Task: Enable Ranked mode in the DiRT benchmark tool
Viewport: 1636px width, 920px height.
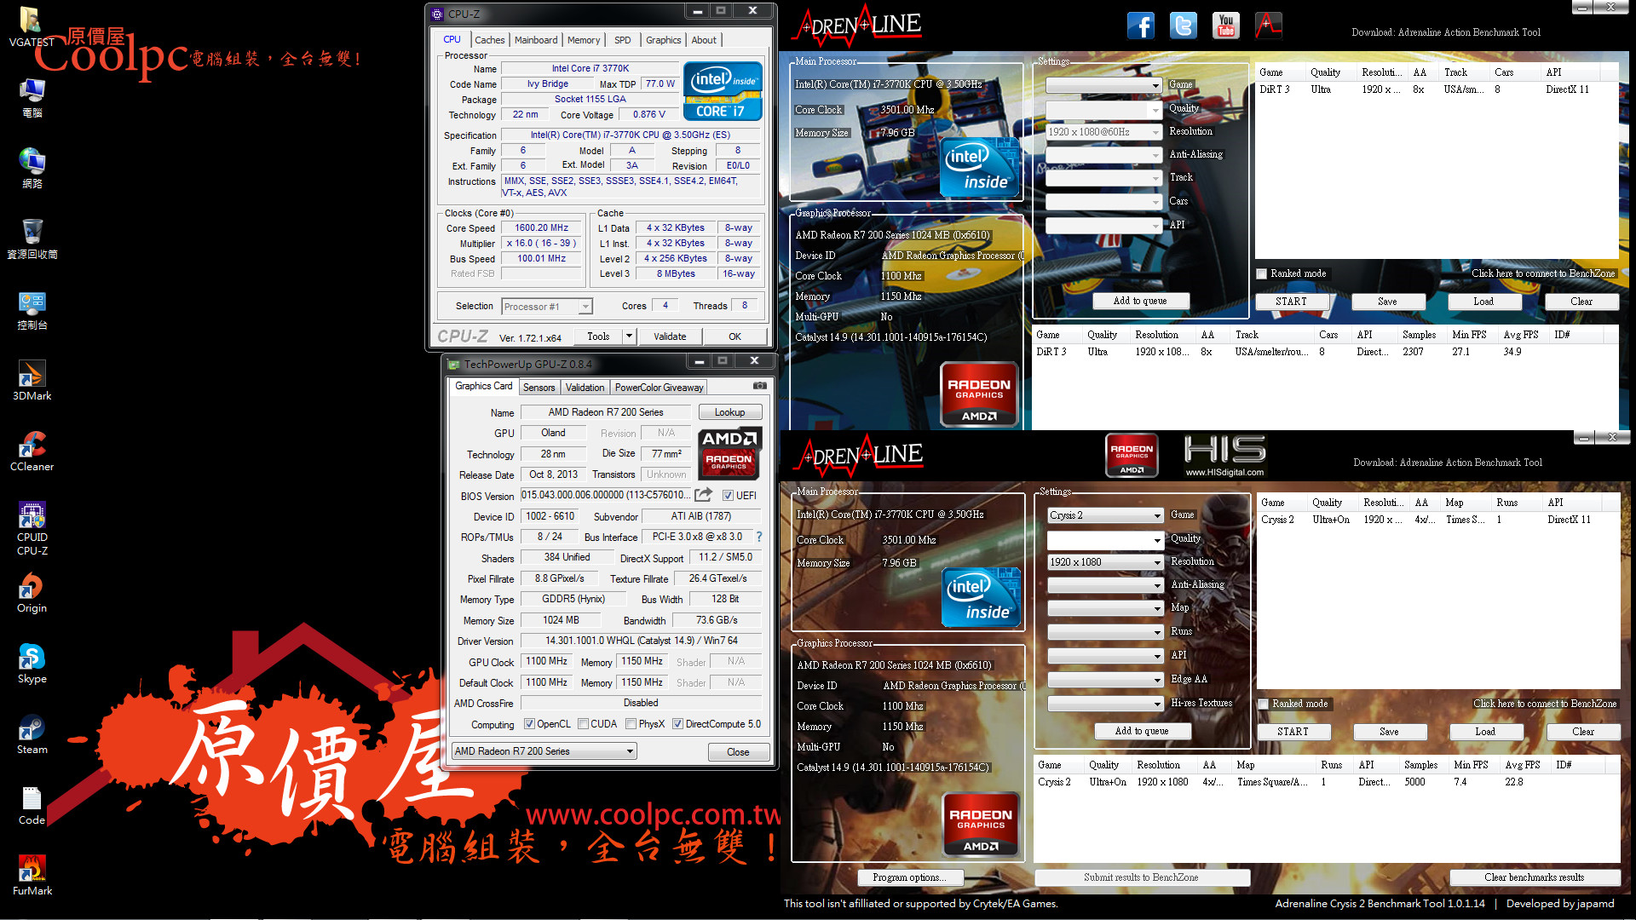Action: coord(1262,273)
